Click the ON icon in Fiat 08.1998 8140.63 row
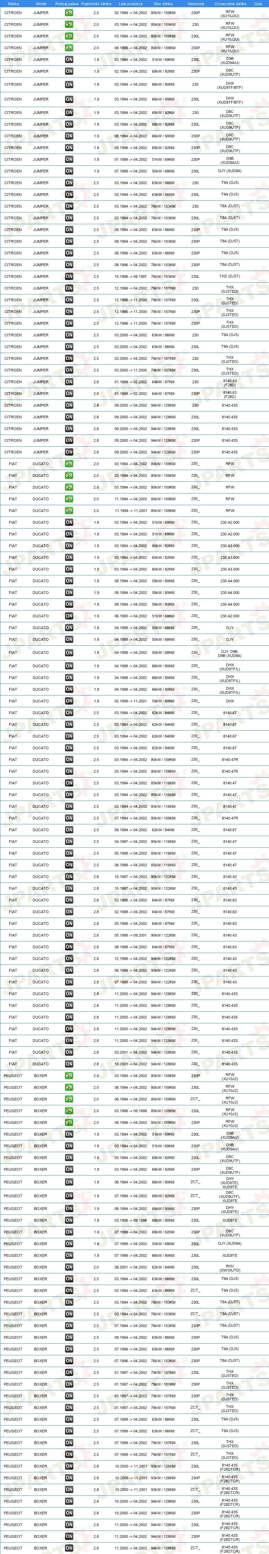Screen dimensions: 269x1554 [x=69, y=947]
